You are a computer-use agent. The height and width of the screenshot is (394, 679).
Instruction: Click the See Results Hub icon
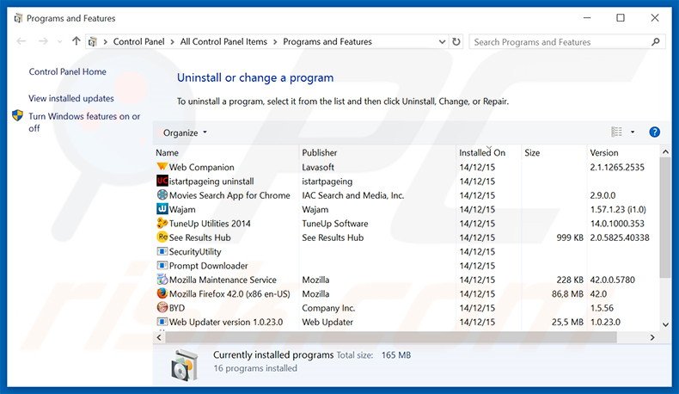tap(162, 237)
